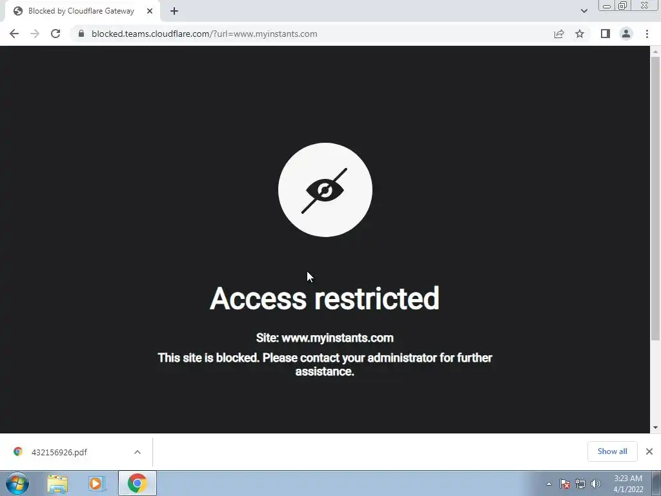Screen dimensions: 661x496
Task: Reload the blocked page
Action: pyautogui.click(x=56, y=34)
